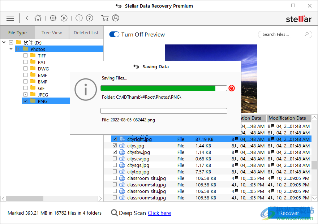Collapse the Photos tree node
This screenshot has width=318, height=224.
pos(11,49)
